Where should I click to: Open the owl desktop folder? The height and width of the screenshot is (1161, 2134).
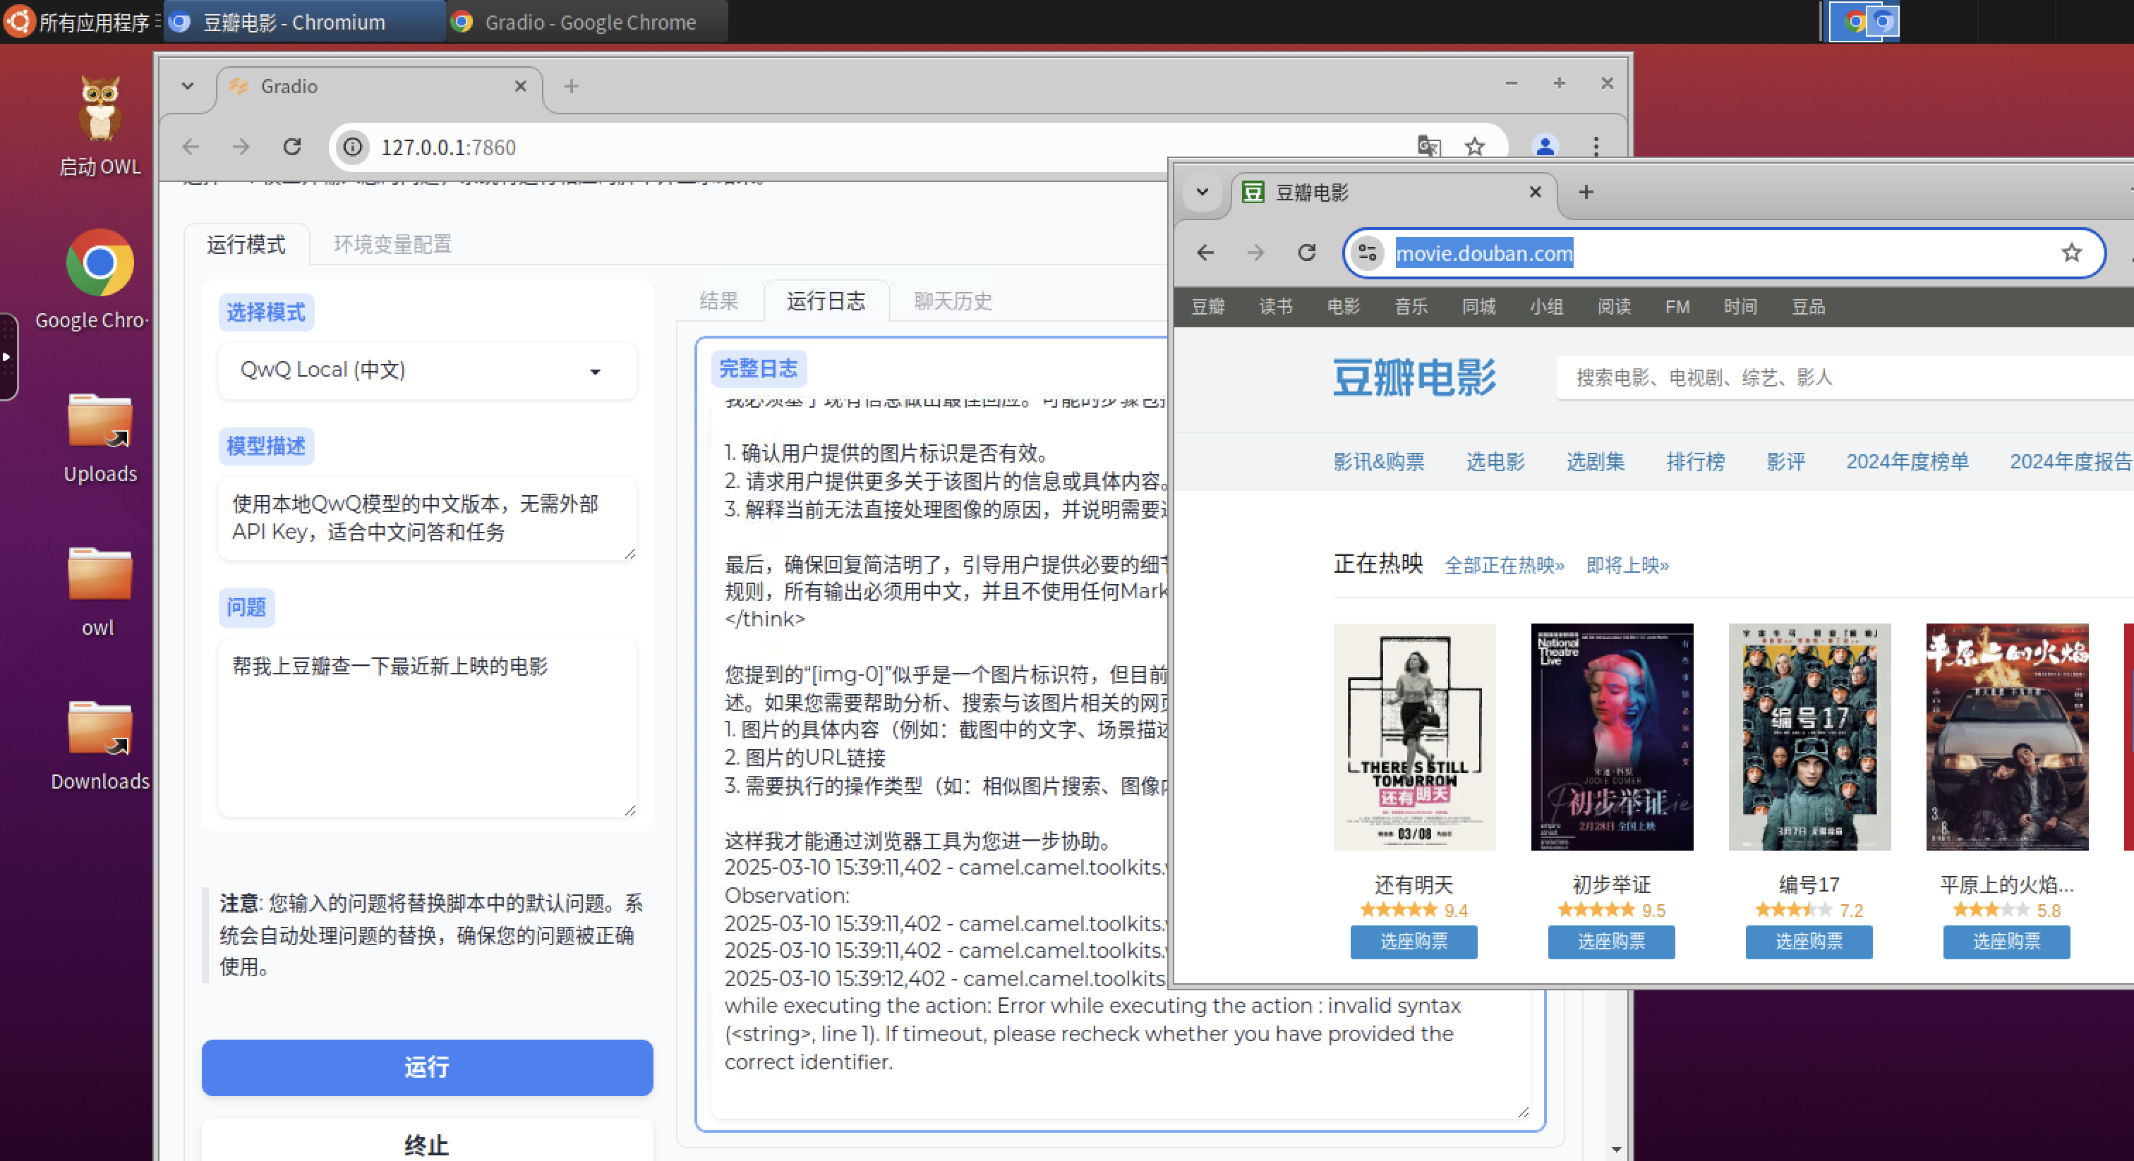[x=99, y=591]
